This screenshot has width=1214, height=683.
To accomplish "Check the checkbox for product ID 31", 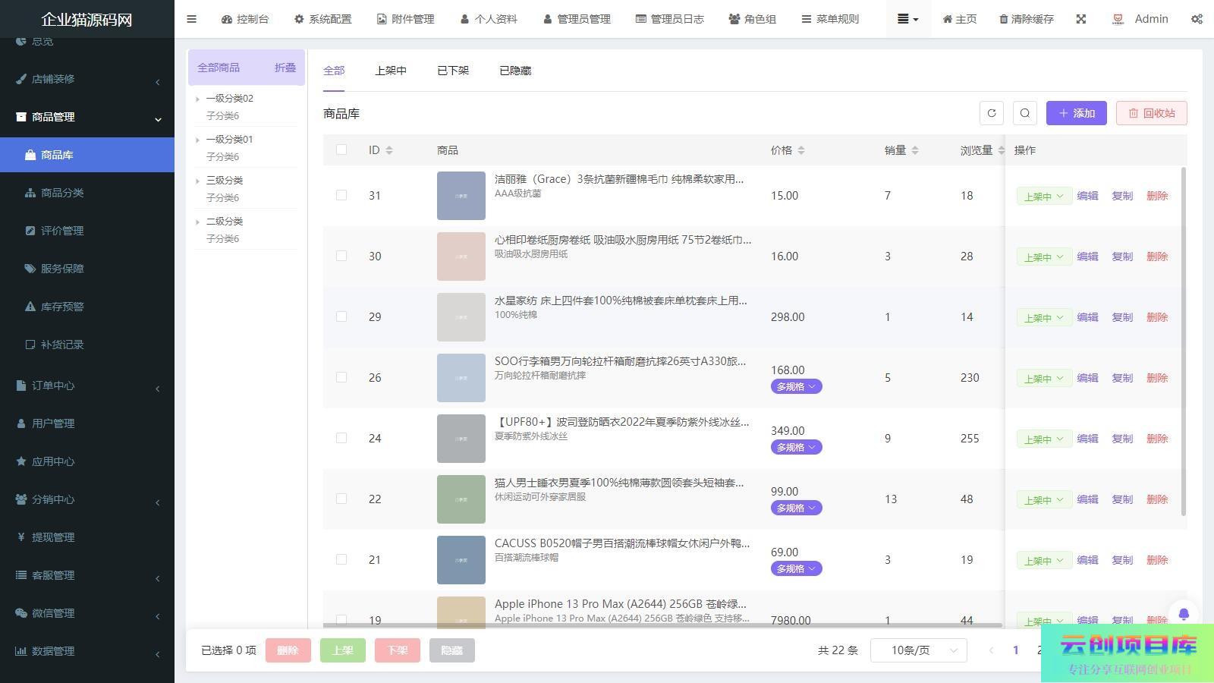I will pos(341,195).
